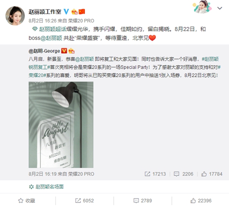The height and width of the screenshot is (207, 229).
Task: Like the main post with 22396 likes
Action: 201,201
